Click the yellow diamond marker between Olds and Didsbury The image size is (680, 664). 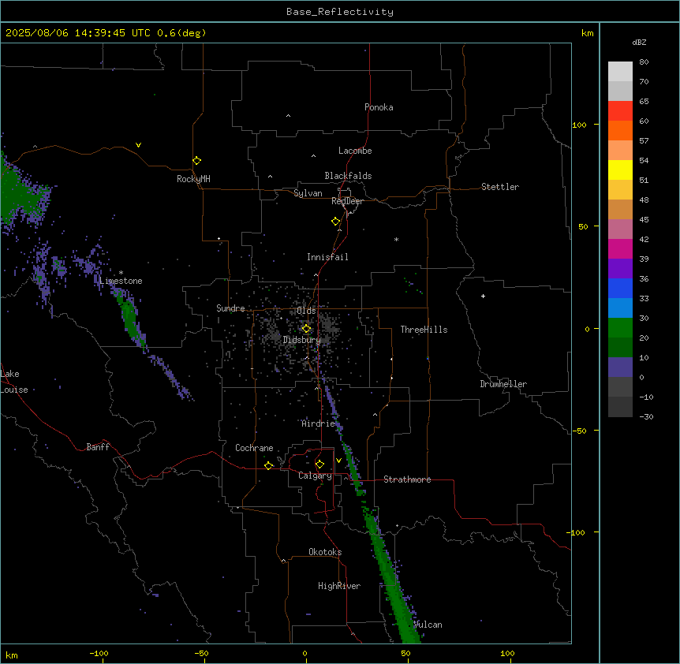click(306, 329)
